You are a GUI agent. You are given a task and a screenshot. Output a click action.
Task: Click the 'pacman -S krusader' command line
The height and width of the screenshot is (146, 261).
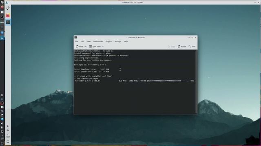coord(102,56)
